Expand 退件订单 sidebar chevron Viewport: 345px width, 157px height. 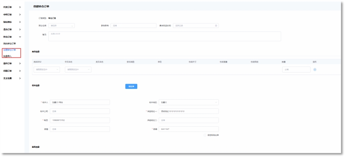pos(20,63)
